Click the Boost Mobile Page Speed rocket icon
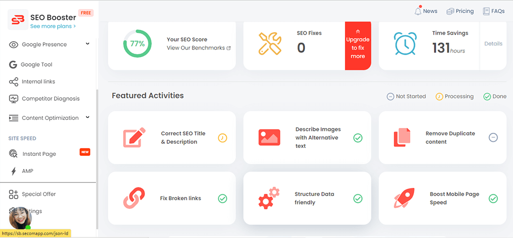 (405, 198)
